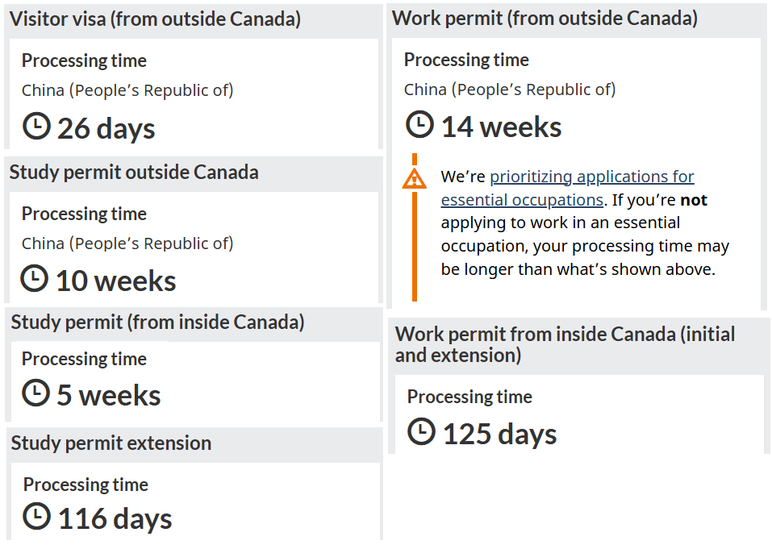The image size is (772, 545).
Task: Click the clock icon beside 10 weeks
Action: pyautogui.click(x=35, y=278)
